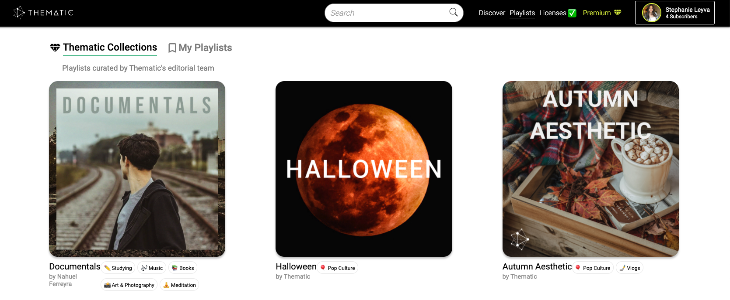Screen dimensions: 730x300
Task: Open the Playlists menu item
Action: [x=522, y=13]
